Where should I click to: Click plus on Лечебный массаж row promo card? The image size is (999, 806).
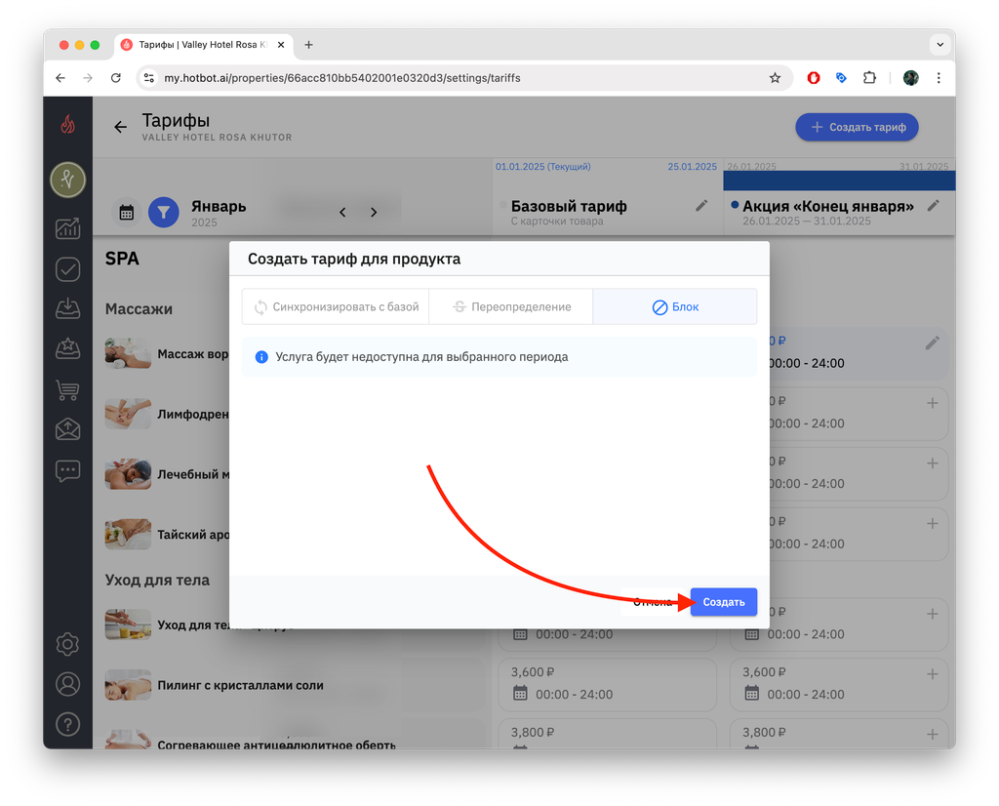pyautogui.click(x=932, y=463)
